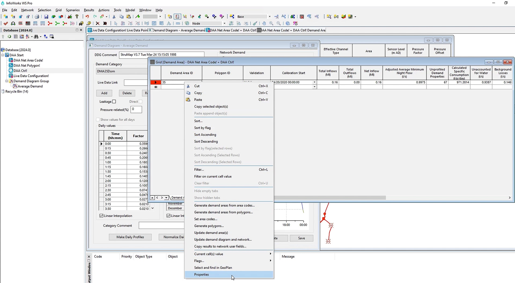Enable Show values for all days checkbox
Image resolution: width=515 pixels, height=283 pixels.
point(98,120)
